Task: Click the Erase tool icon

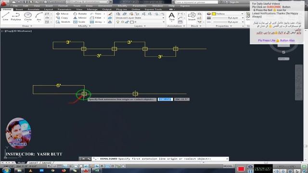Action: click(110, 14)
